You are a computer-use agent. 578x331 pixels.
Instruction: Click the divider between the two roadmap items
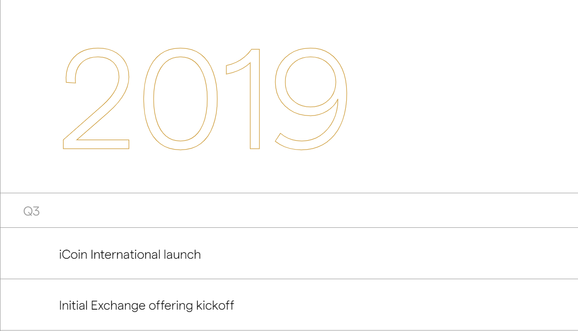pos(289,279)
